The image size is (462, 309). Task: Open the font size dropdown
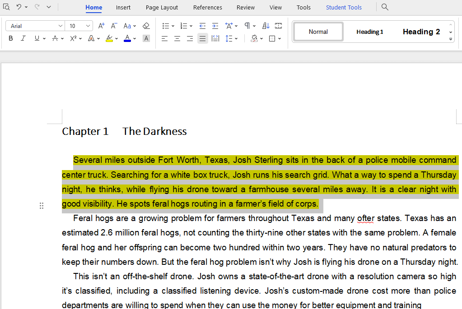click(x=88, y=26)
